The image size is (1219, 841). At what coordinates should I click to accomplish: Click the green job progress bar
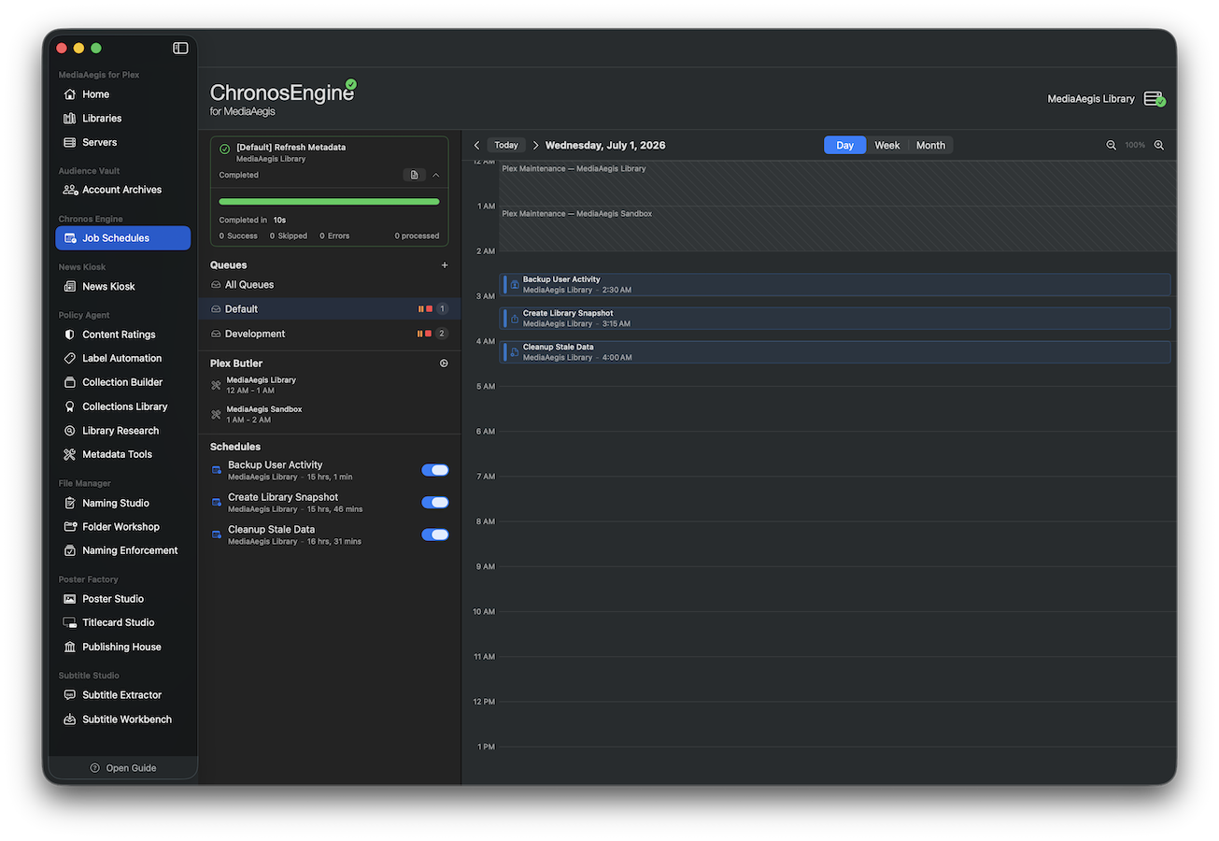(329, 201)
